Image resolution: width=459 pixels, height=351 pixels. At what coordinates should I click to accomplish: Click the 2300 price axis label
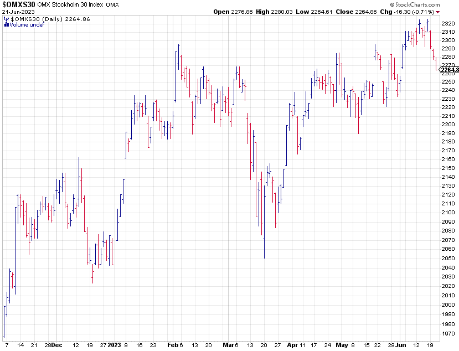pyautogui.click(x=448, y=40)
